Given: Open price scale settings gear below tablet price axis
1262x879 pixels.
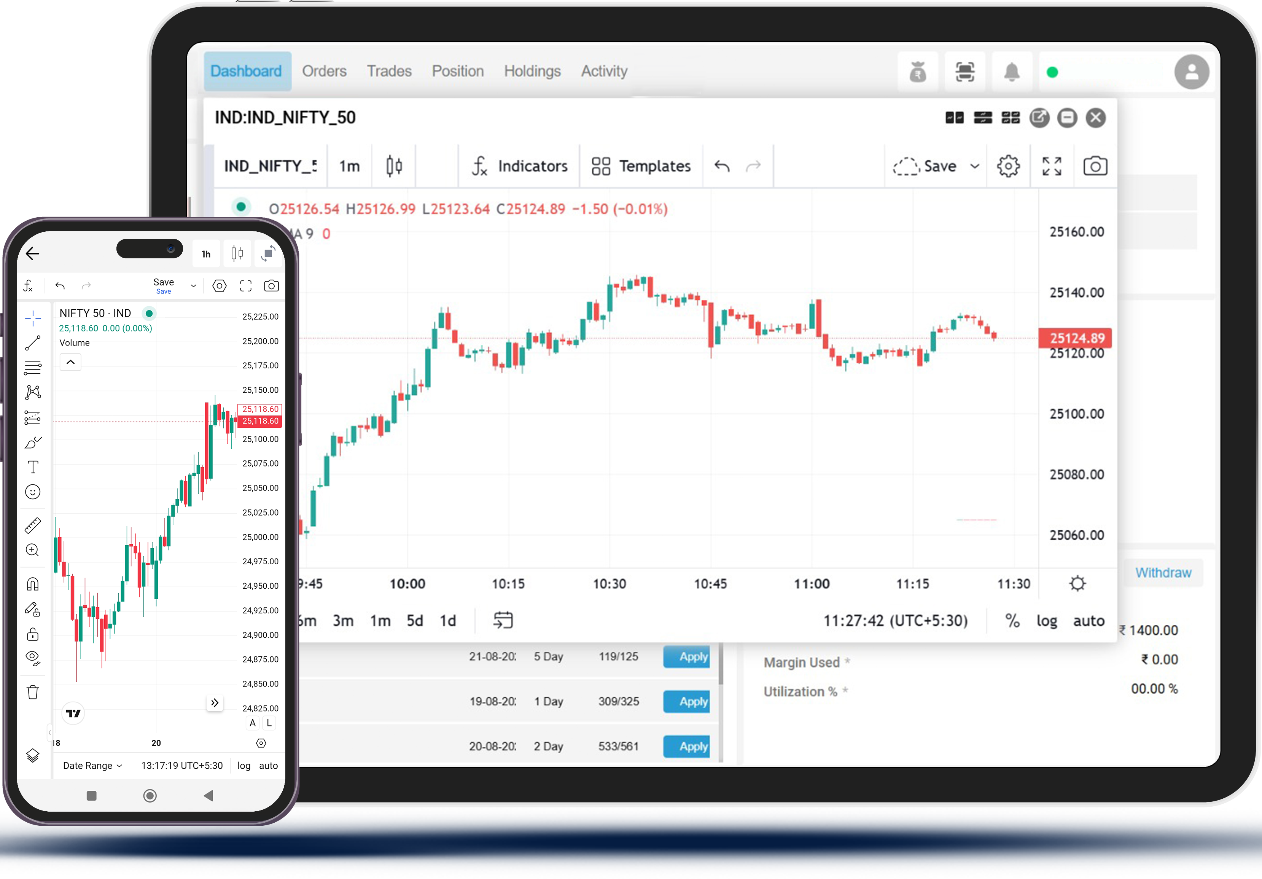Looking at the screenshot, I should (1077, 583).
